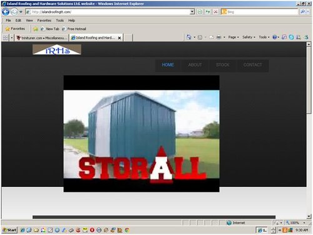Click the vertical scrollbar thumb

(x=309, y=80)
